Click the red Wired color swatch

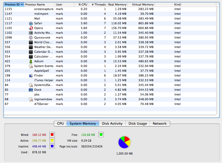point(52,135)
